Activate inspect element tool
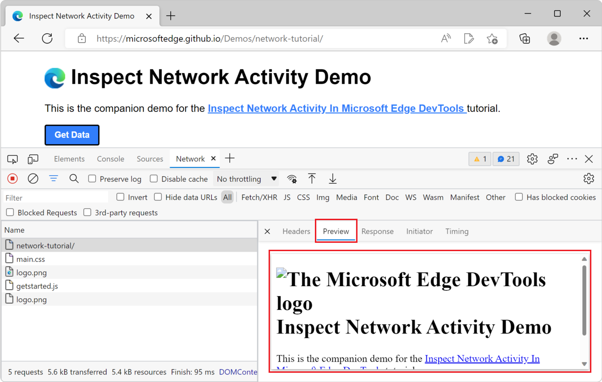Image resolution: width=602 pixels, height=382 pixels. pyautogui.click(x=13, y=159)
